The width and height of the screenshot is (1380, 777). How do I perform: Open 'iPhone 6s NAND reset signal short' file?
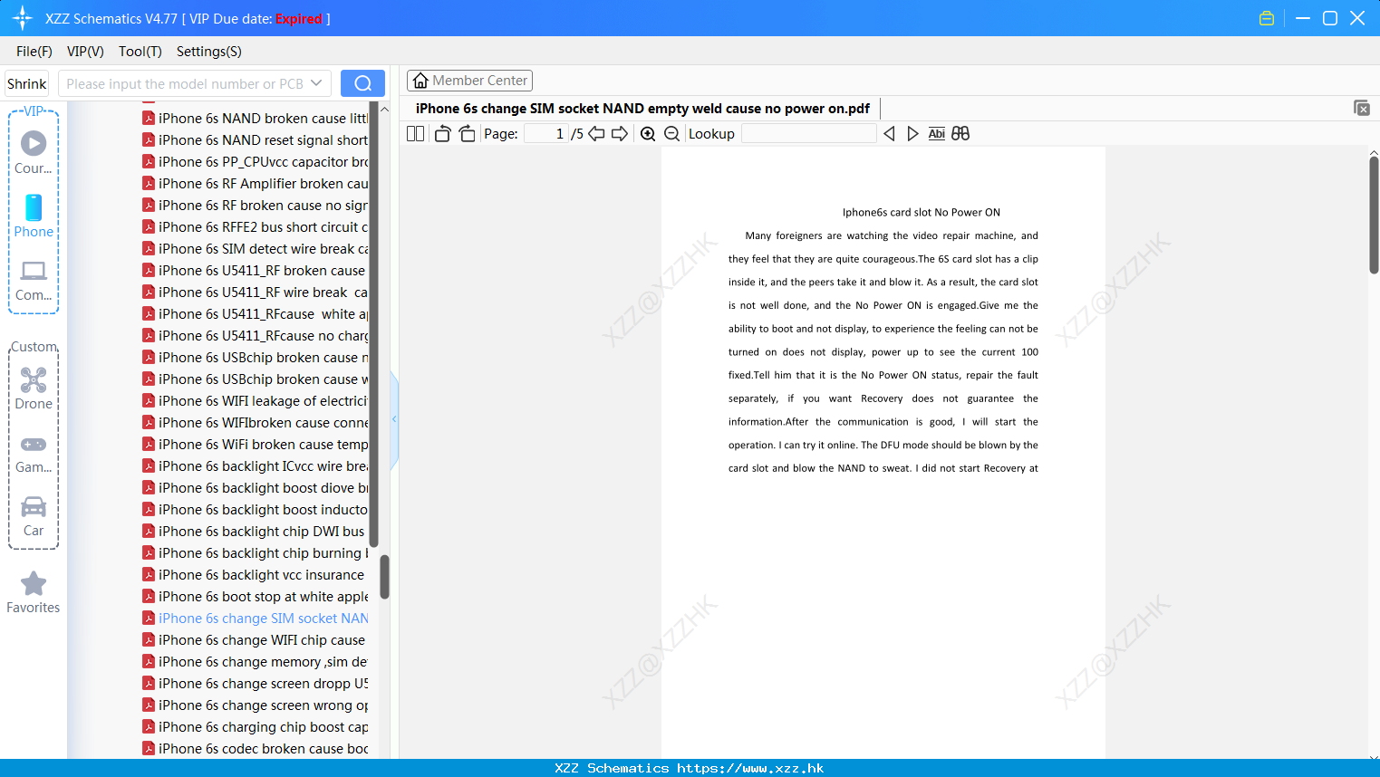pos(256,140)
